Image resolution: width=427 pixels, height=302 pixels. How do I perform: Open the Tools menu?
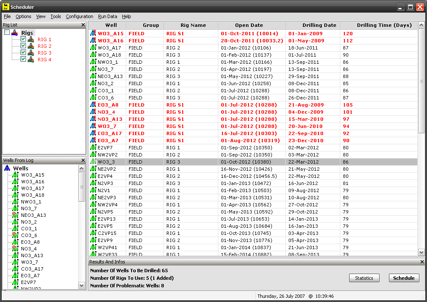pos(56,16)
